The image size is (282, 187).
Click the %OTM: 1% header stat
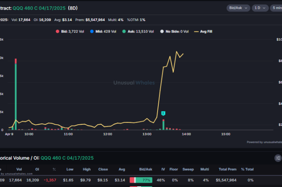(x=136, y=20)
